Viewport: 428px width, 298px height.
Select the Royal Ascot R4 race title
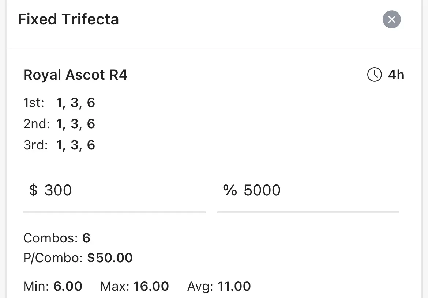[x=75, y=75]
